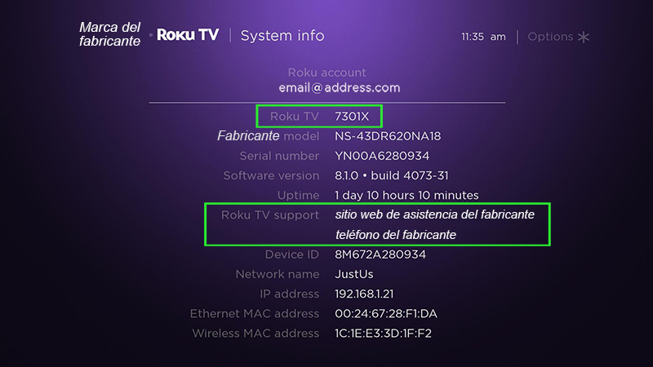653x367 pixels.
Task: Select Device ID 8M672A280934
Action: [380, 254]
